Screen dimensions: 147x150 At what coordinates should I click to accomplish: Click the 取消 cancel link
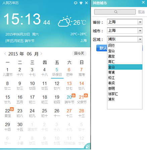coord(141,12)
